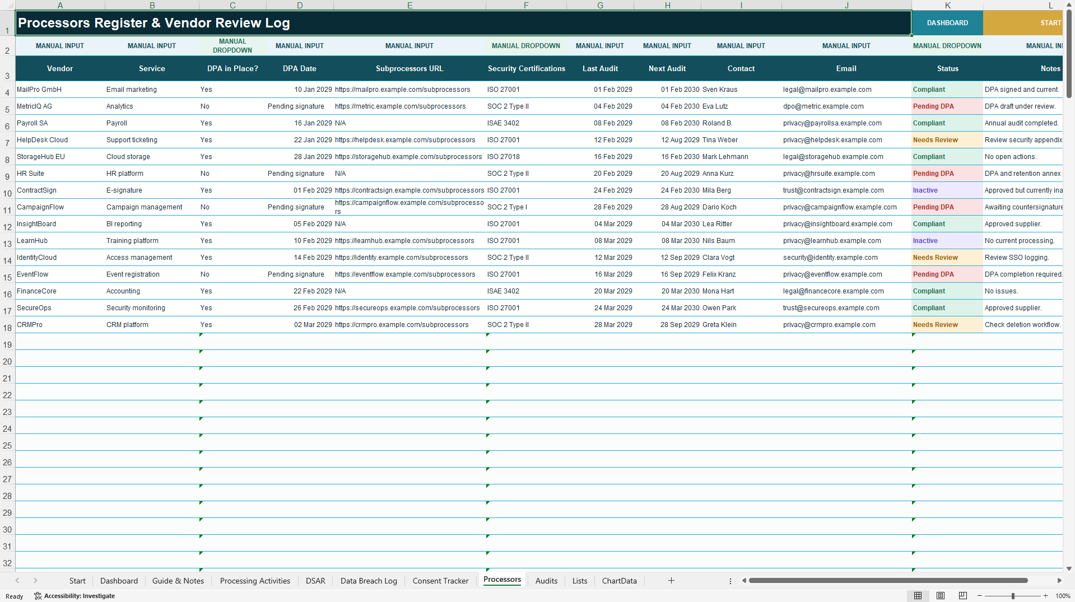Screen dimensions: 1075x602
Task: Select MetricIQ AG Pending DPA status cell
Action: (x=947, y=106)
